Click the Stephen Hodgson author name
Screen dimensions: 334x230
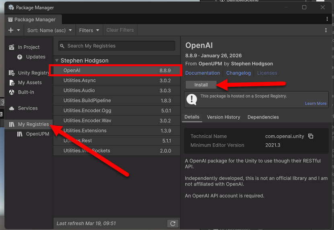[252, 63]
